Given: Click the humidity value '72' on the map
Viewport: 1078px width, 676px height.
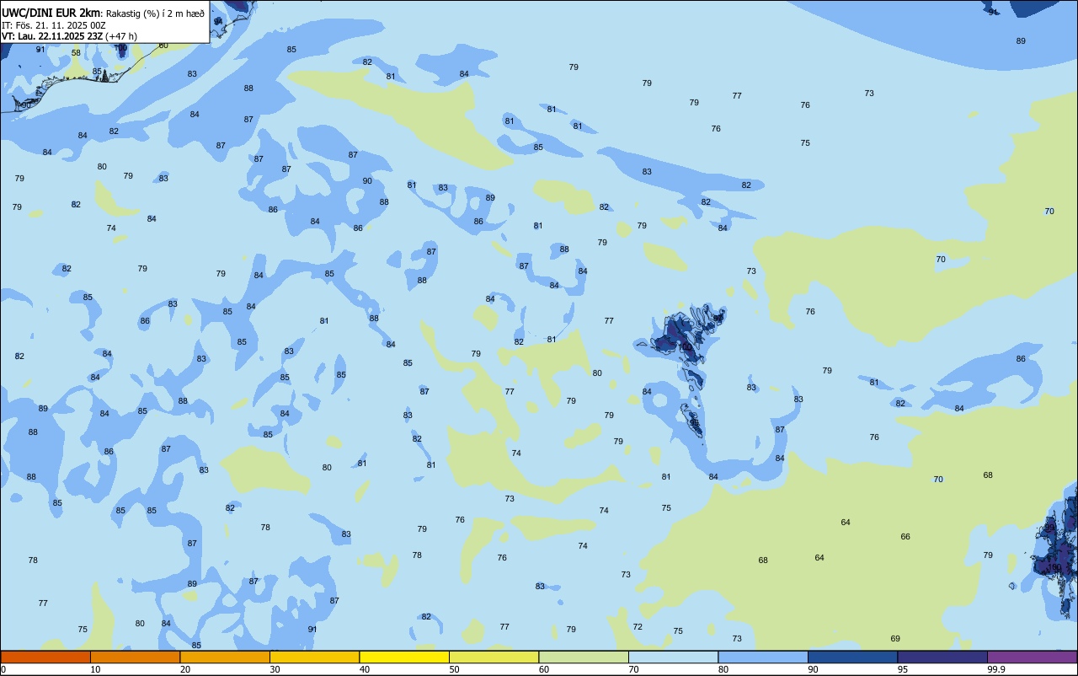Looking at the screenshot, I should click(638, 627).
